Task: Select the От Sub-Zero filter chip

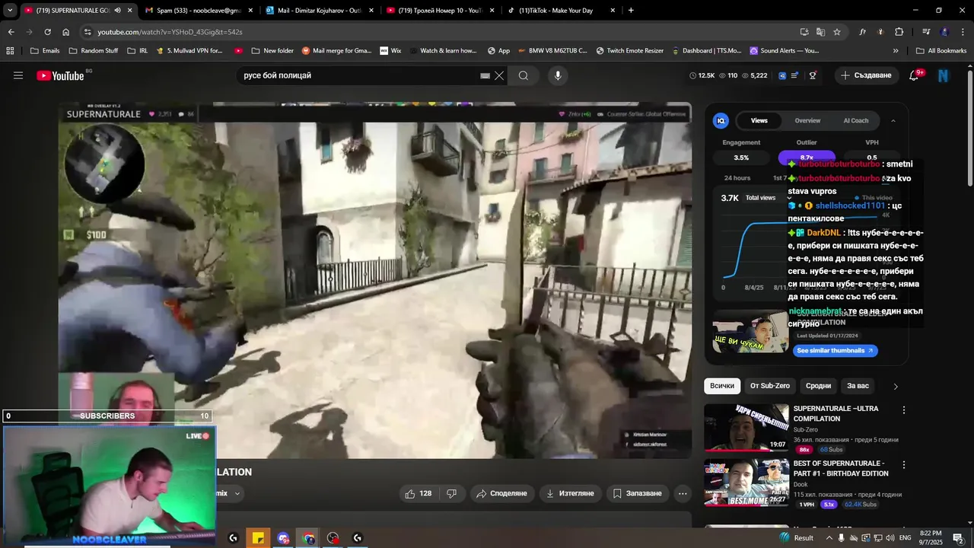Action: pyautogui.click(x=769, y=386)
